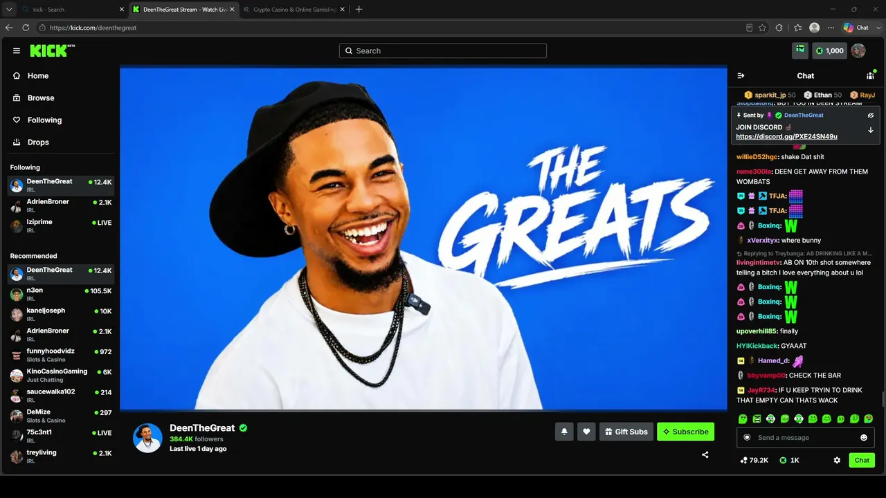The image size is (886, 498).
Task: Click DeenTheGreat's channel avatar below video
Action: click(147, 438)
